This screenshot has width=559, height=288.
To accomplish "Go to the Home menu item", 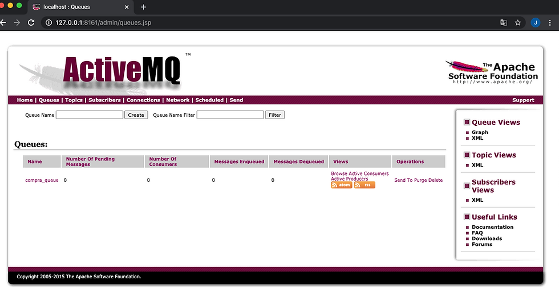I will (x=25, y=100).
